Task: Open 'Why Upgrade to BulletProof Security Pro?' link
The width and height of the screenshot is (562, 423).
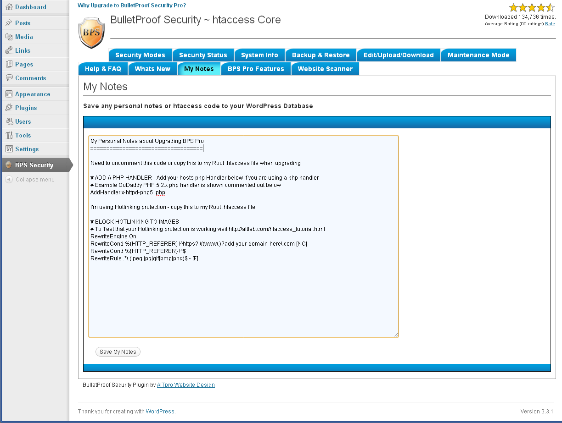Action: pos(132,5)
